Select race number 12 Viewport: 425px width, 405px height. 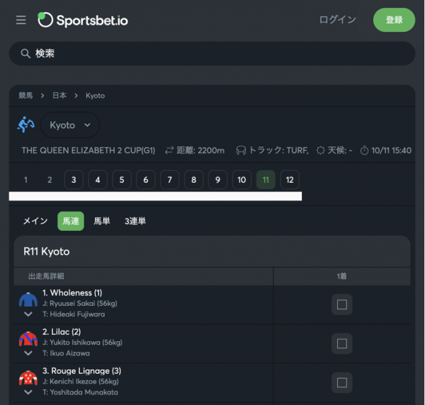[x=290, y=180]
